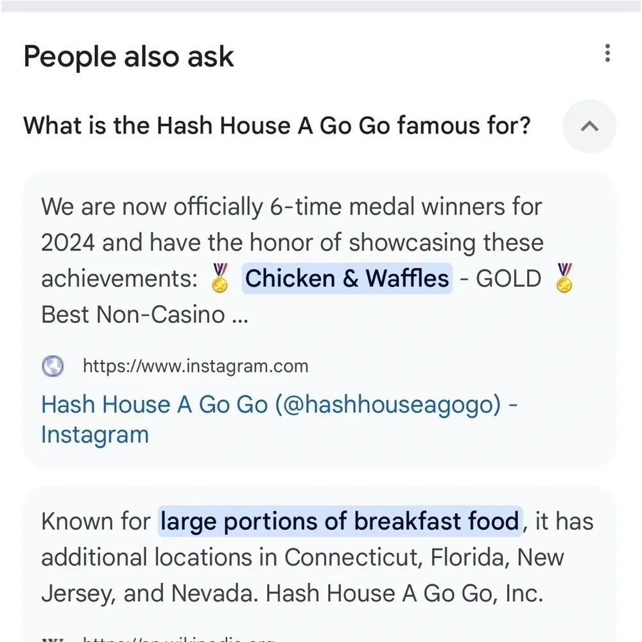The height and width of the screenshot is (642, 642).
Task: Click the highlighted 'Chicken & Waffles' text
Action: coord(347,279)
